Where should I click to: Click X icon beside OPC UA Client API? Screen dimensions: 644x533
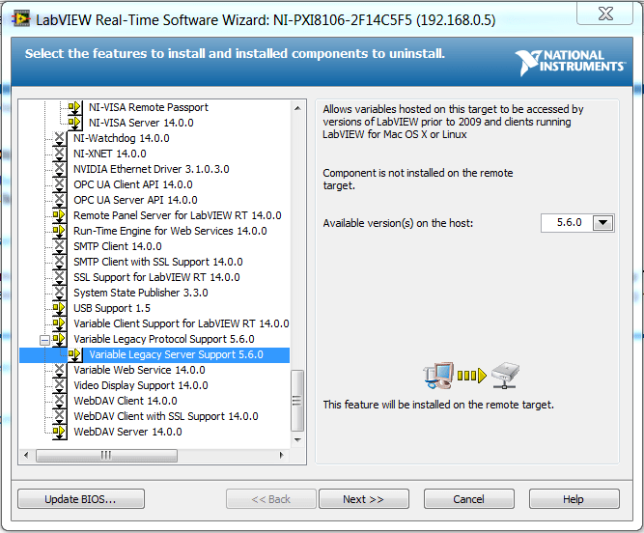60,184
